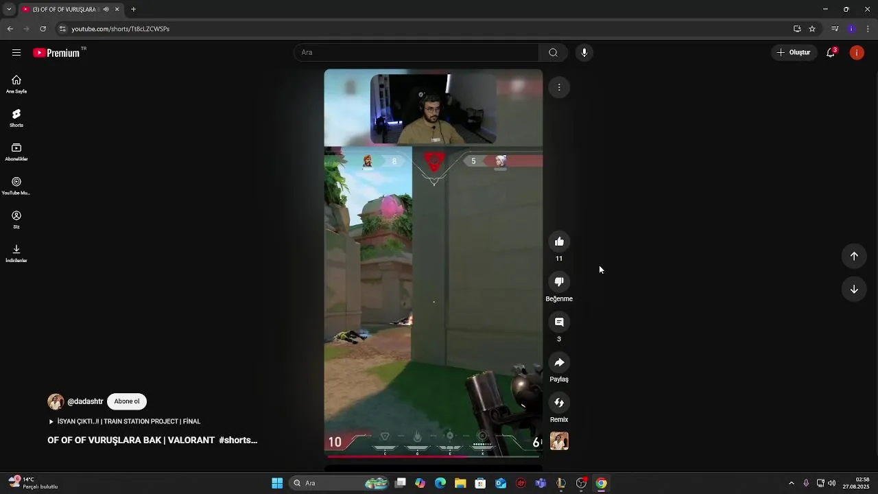Open the Chrome profile avatar
The height and width of the screenshot is (494, 878).
pyautogui.click(x=851, y=29)
